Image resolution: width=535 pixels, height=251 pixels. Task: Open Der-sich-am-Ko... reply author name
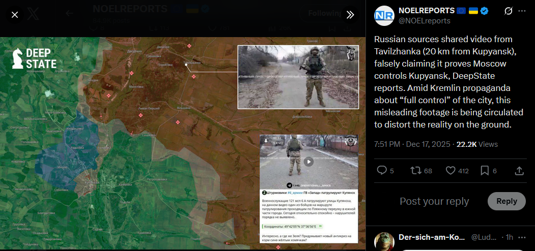pos(432,237)
